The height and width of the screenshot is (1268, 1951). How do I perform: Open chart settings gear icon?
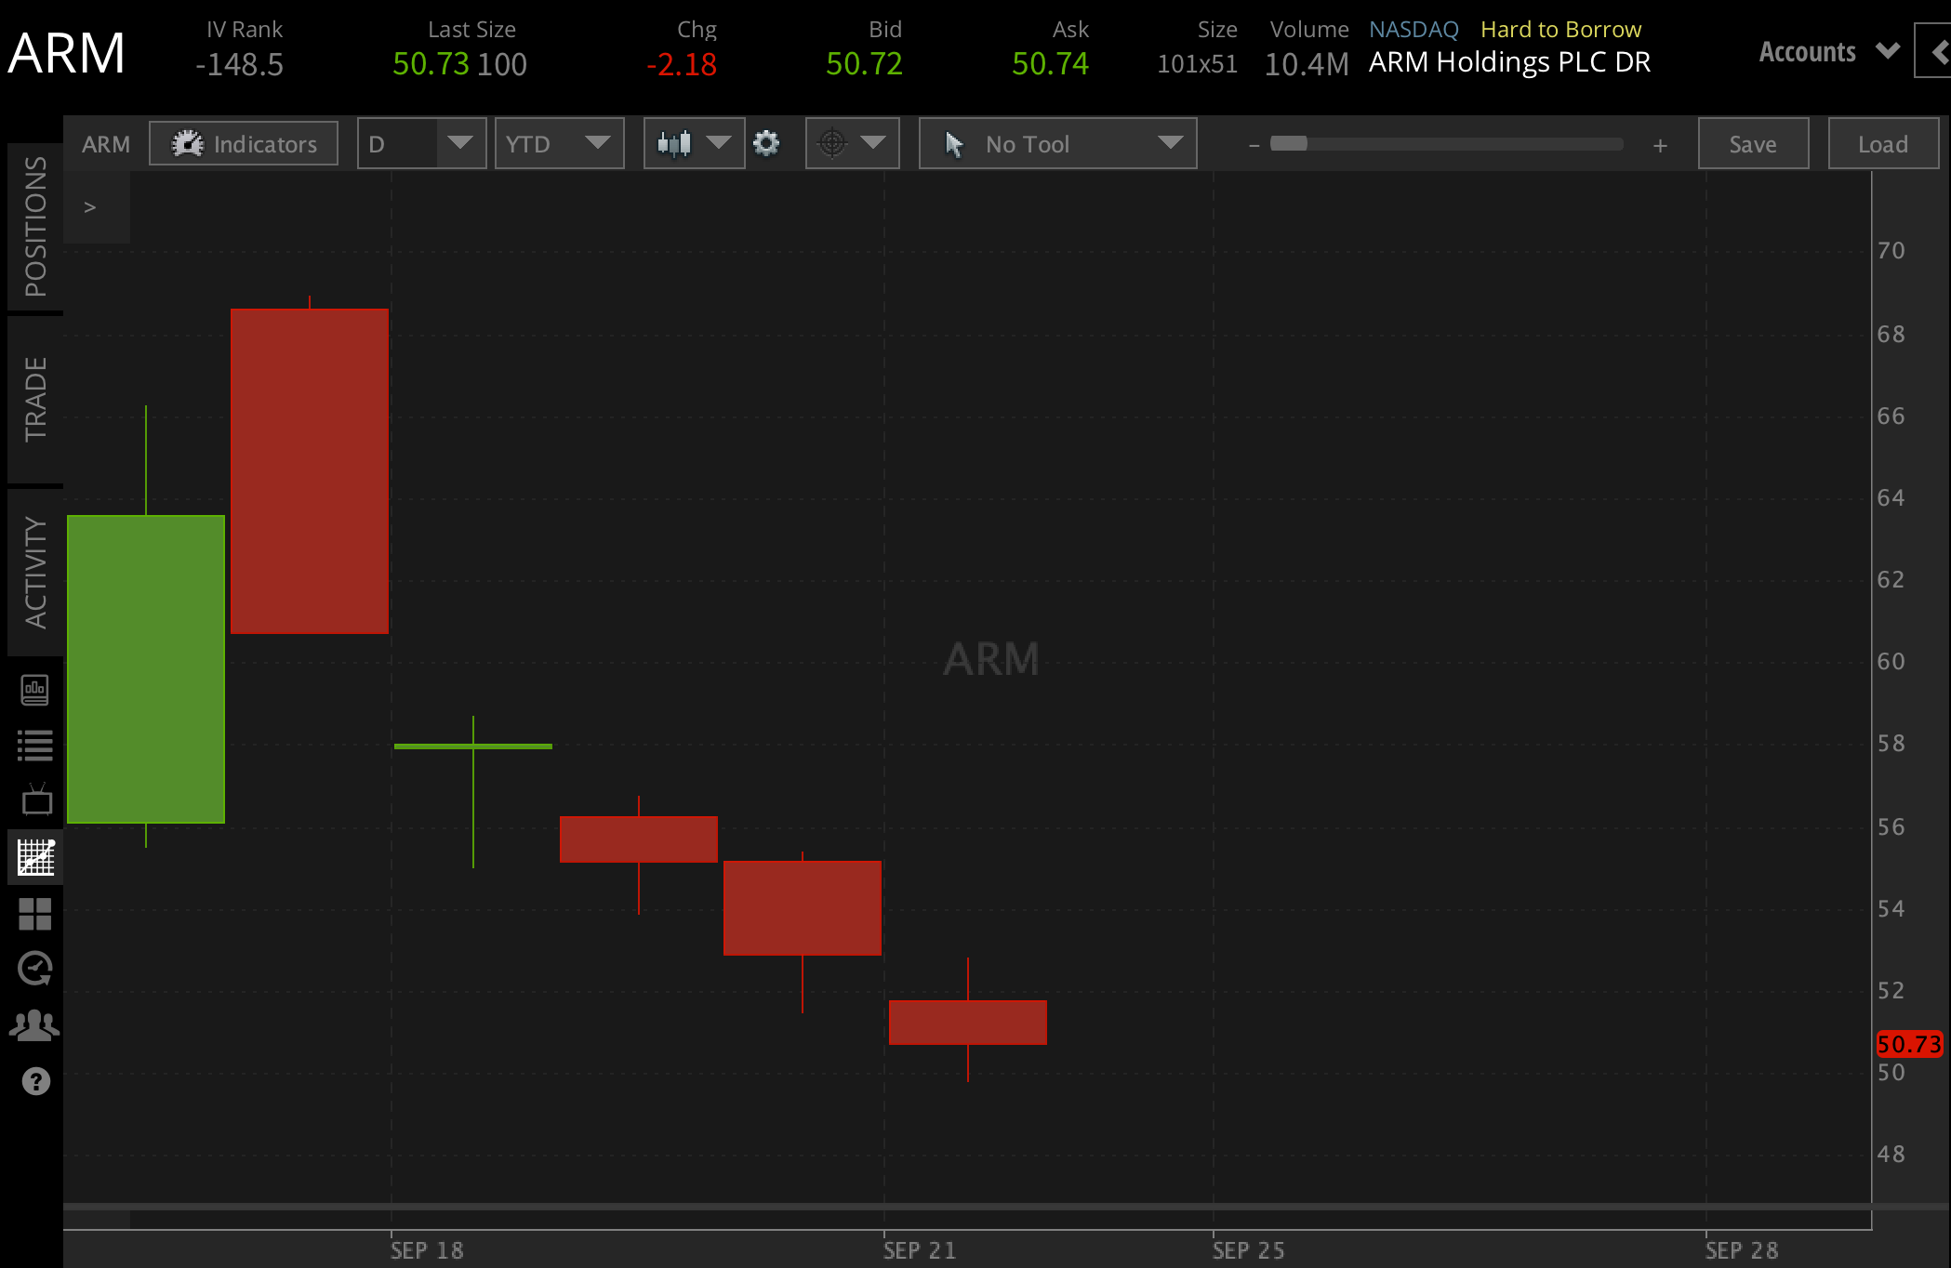(x=766, y=143)
